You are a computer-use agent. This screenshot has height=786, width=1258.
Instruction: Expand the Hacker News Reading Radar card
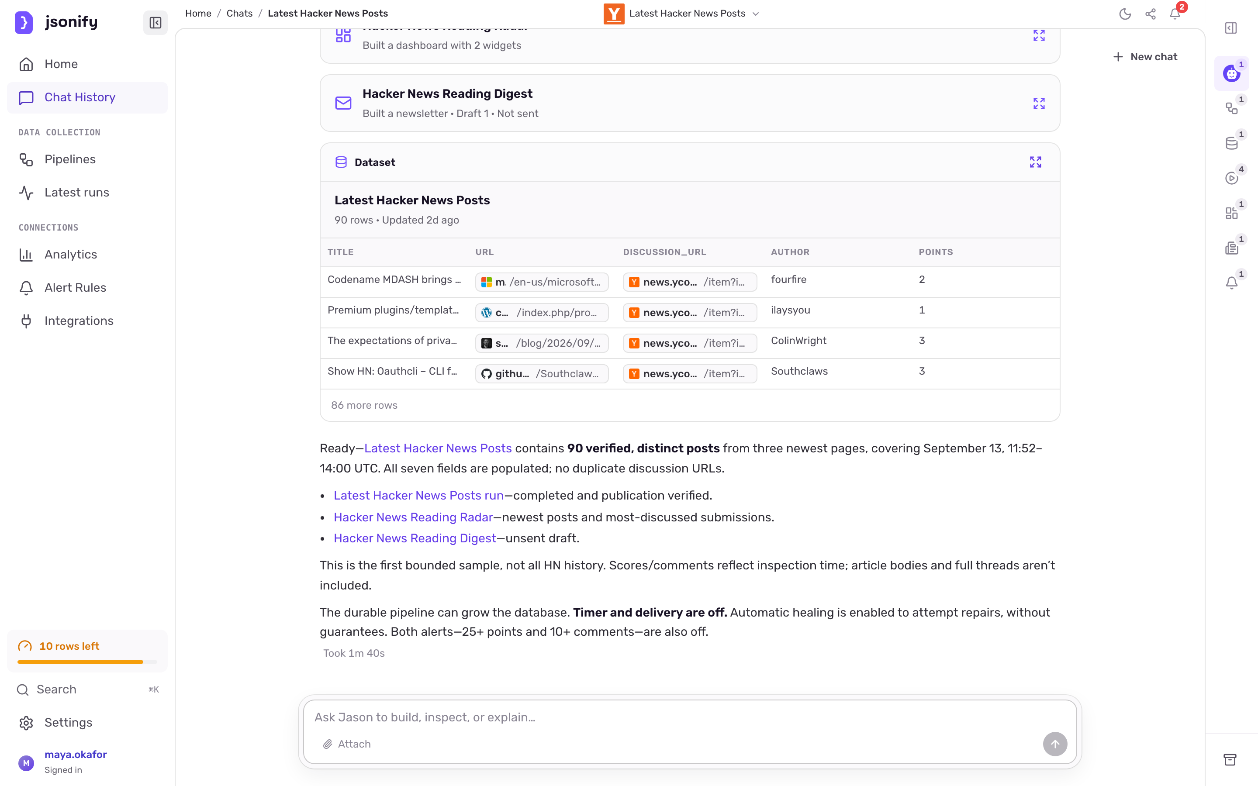(x=1039, y=35)
